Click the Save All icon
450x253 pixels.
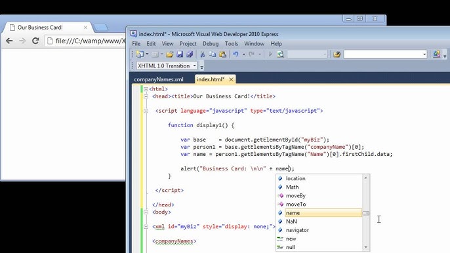190,54
